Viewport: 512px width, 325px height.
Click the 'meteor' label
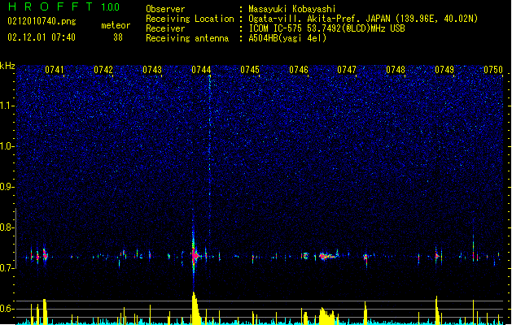point(116,25)
